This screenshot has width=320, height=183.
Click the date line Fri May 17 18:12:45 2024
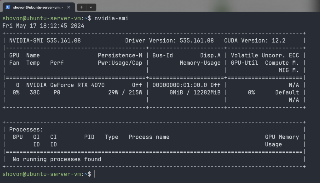click(43, 26)
